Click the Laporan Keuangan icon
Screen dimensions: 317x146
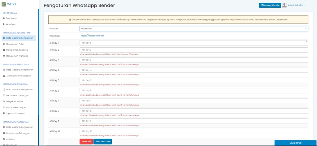(x=4, y=107)
